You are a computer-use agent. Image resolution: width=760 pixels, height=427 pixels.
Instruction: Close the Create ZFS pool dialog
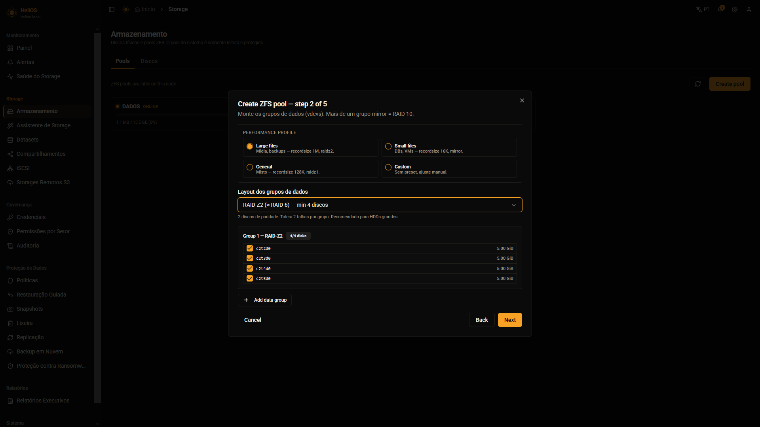(x=522, y=100)
